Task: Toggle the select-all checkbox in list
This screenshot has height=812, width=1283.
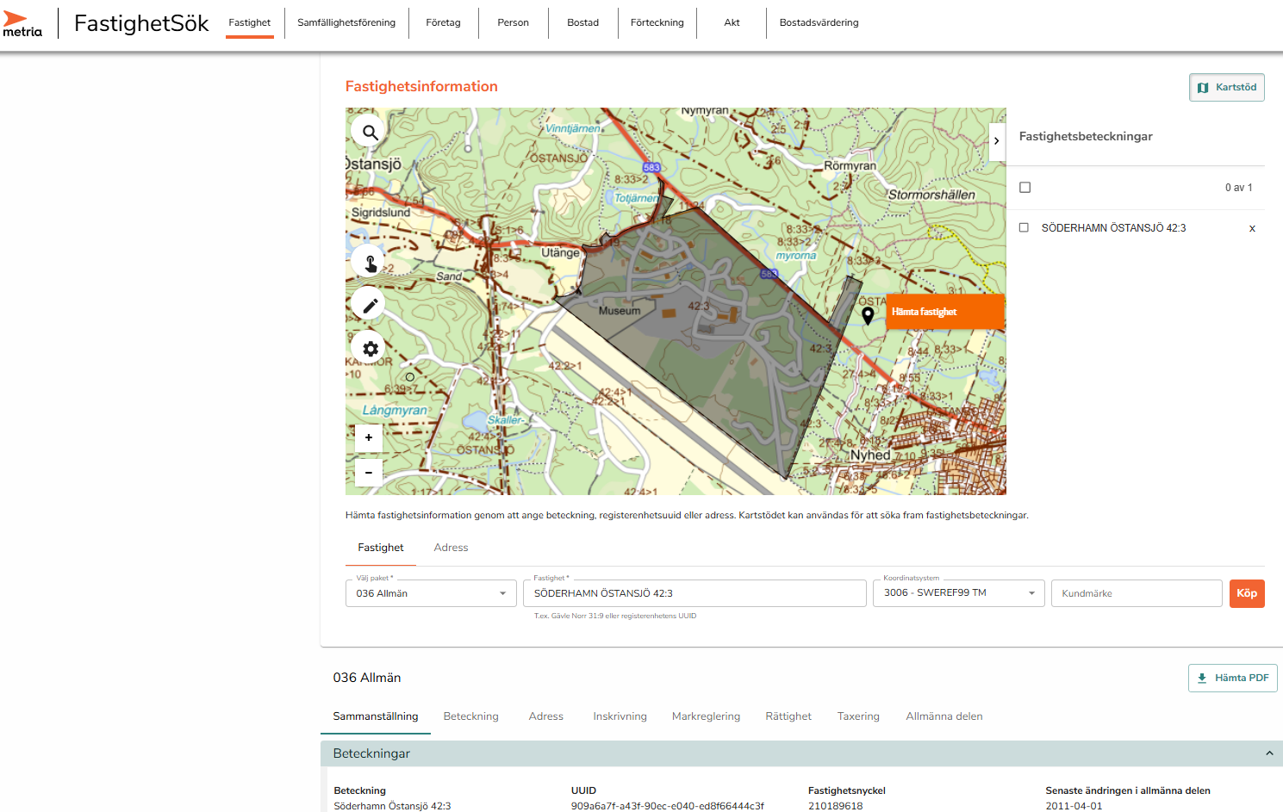Action: click(1025, 188)
